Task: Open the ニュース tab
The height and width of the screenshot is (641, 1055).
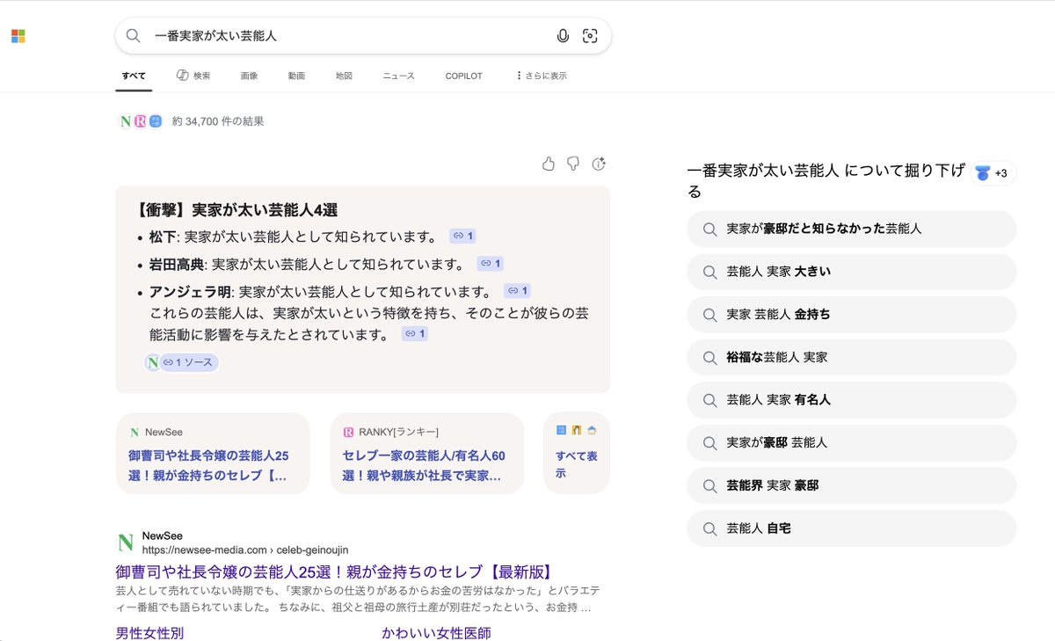Action: (398, 76)
